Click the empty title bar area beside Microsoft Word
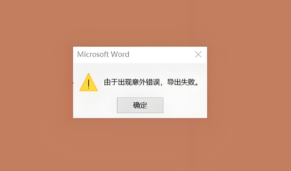The width and height of the screenshot is (291, 171). (162, 54)
